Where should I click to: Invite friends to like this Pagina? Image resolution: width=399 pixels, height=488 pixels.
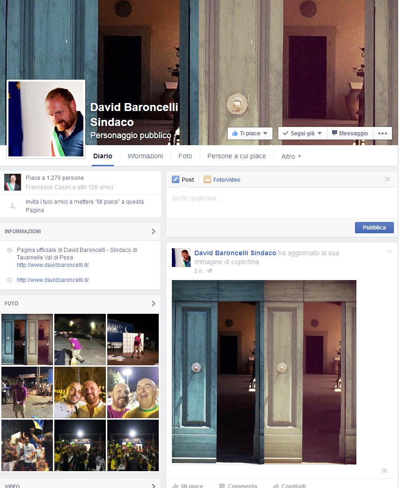(x=85, y=206)
